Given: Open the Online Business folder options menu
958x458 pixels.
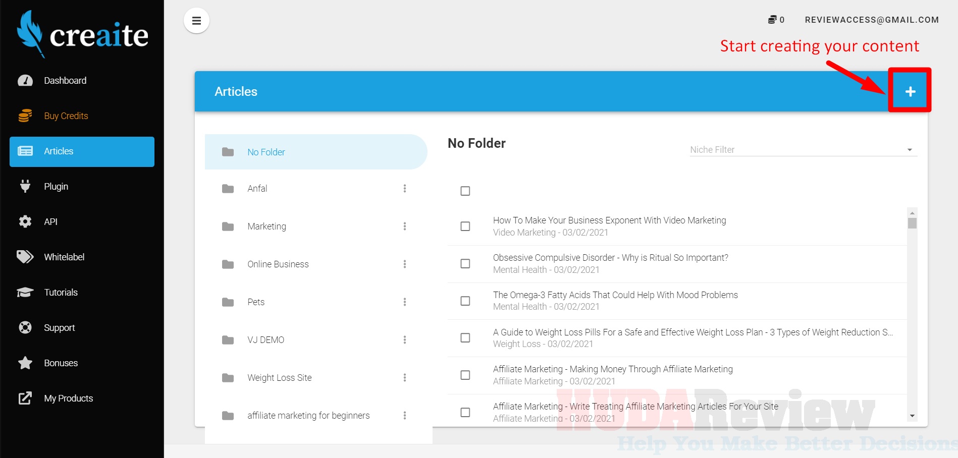Looking at the screenshot, I should (405, 264).
